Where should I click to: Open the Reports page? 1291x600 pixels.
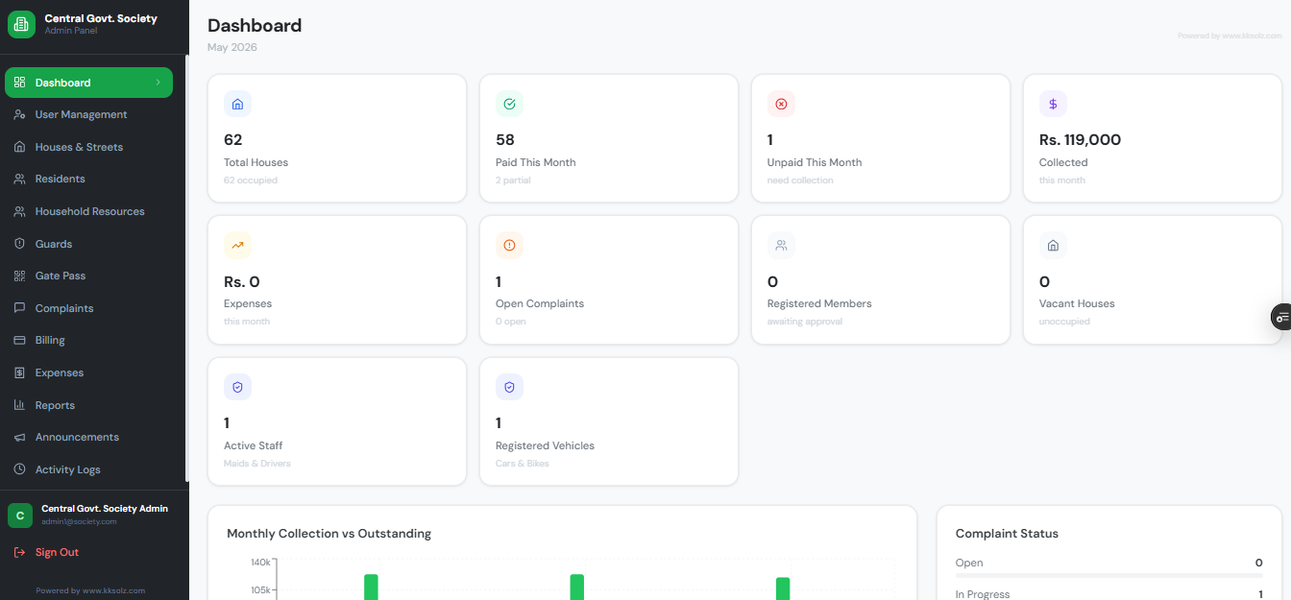pyautogui.click(x=88, y=405)
